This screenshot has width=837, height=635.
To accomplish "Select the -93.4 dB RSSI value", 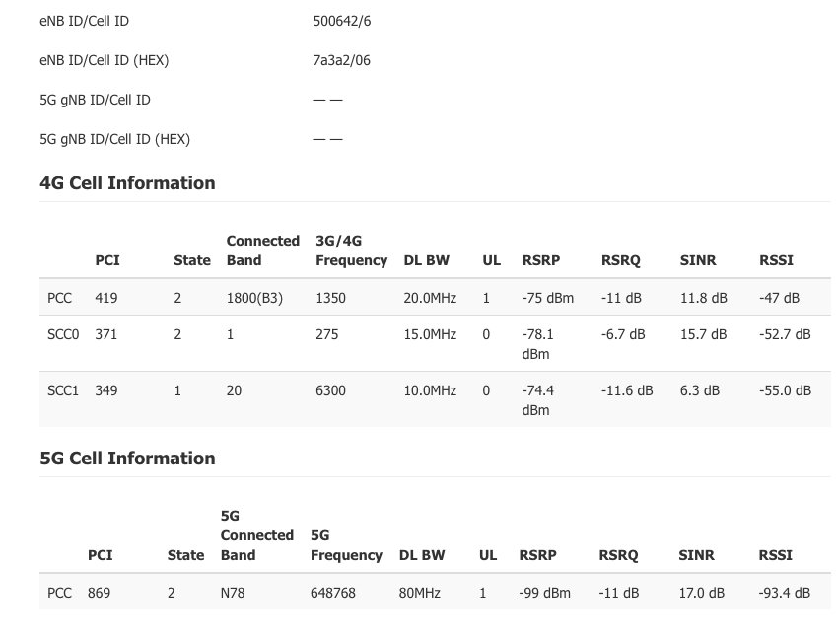I will [x=785, y=594].
